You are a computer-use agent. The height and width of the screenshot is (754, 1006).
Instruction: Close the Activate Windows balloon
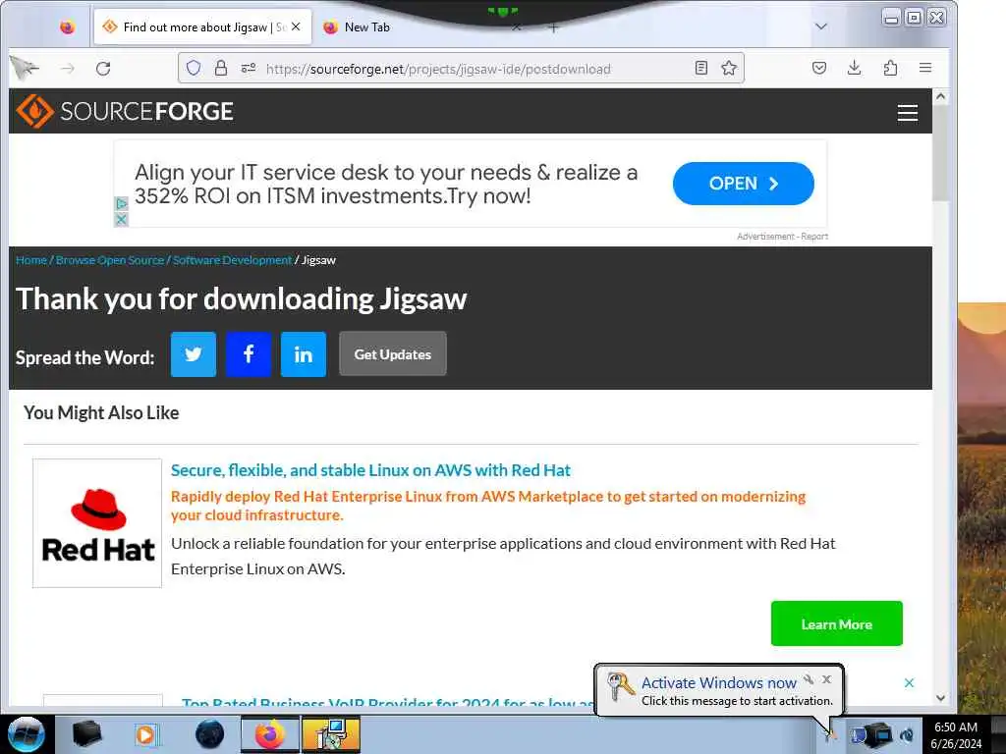pos(826,679)
